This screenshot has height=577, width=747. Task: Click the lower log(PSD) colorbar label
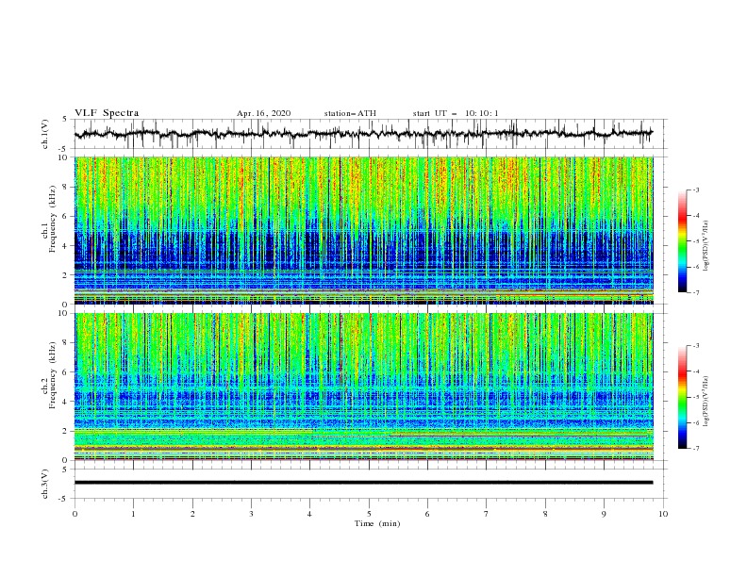coord(706,402)
